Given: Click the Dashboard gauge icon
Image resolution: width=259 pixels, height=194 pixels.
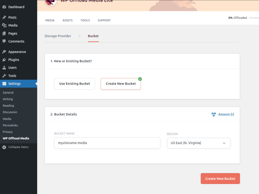Looking at the screenshot, I should pyautogui.click(x=4, y=7).
